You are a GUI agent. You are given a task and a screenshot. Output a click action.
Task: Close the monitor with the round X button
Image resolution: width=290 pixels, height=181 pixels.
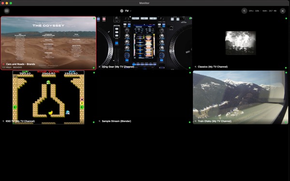[x=283, y=11]
